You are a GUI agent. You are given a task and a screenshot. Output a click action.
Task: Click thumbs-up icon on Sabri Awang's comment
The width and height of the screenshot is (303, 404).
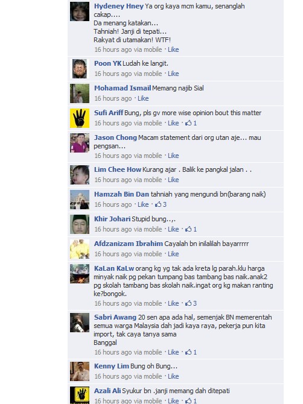pos(188,352)
